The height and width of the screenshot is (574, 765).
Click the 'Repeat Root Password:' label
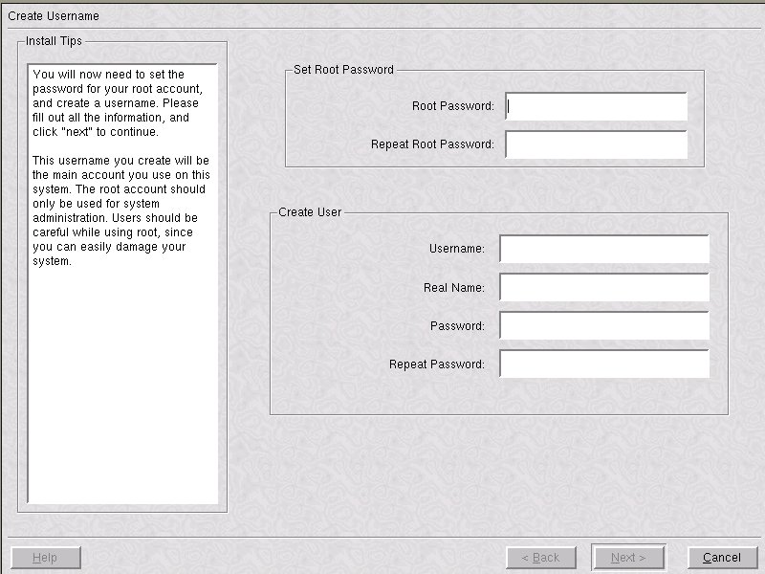432,144
